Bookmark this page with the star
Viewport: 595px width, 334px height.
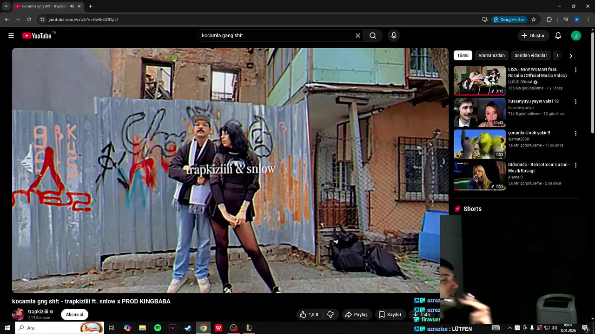tap(534, 19)
